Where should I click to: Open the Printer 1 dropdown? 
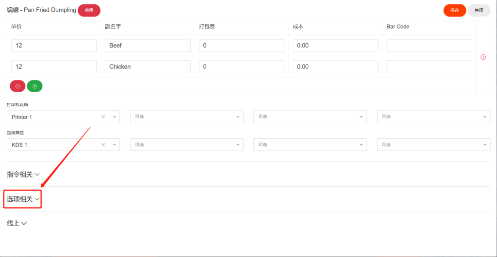coord(115,117)
